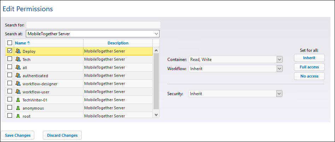Open the Security permission dropdown

[279, 94]
